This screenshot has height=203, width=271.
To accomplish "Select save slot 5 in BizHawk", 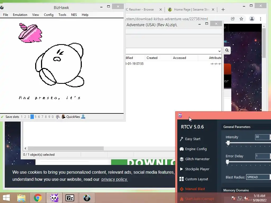I will point(35,117).
